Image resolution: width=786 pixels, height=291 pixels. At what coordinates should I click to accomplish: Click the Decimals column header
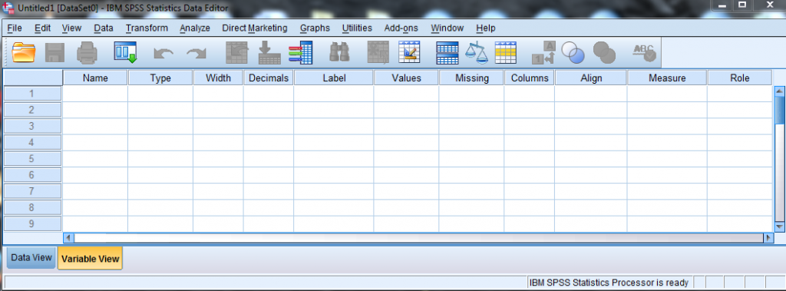(269, 78)
